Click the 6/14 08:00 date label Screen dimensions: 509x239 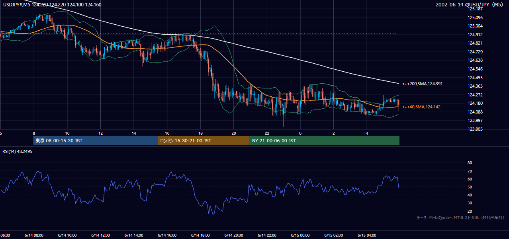[34, 235]
